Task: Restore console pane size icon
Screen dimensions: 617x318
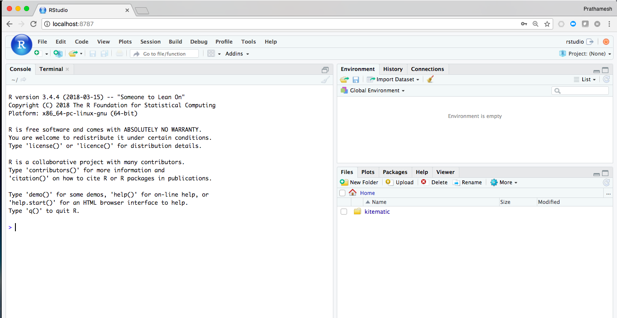Action: click(x=325, y=70)
